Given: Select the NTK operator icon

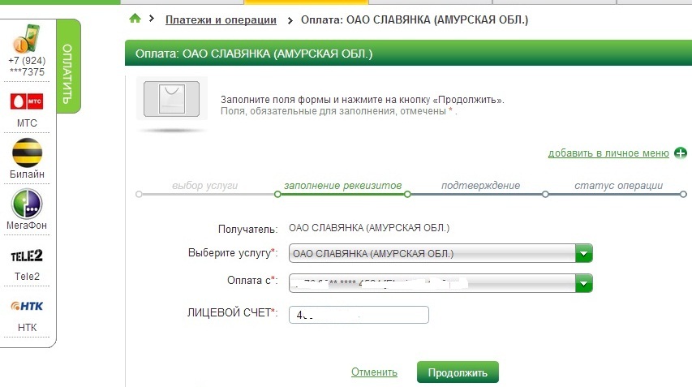Looking at the screenshot, I should click(27, 307).
